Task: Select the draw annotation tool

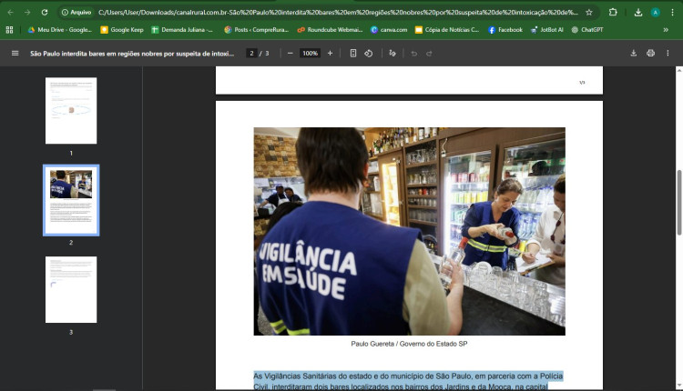Action: pyautogui.click(x=392, y=54)
